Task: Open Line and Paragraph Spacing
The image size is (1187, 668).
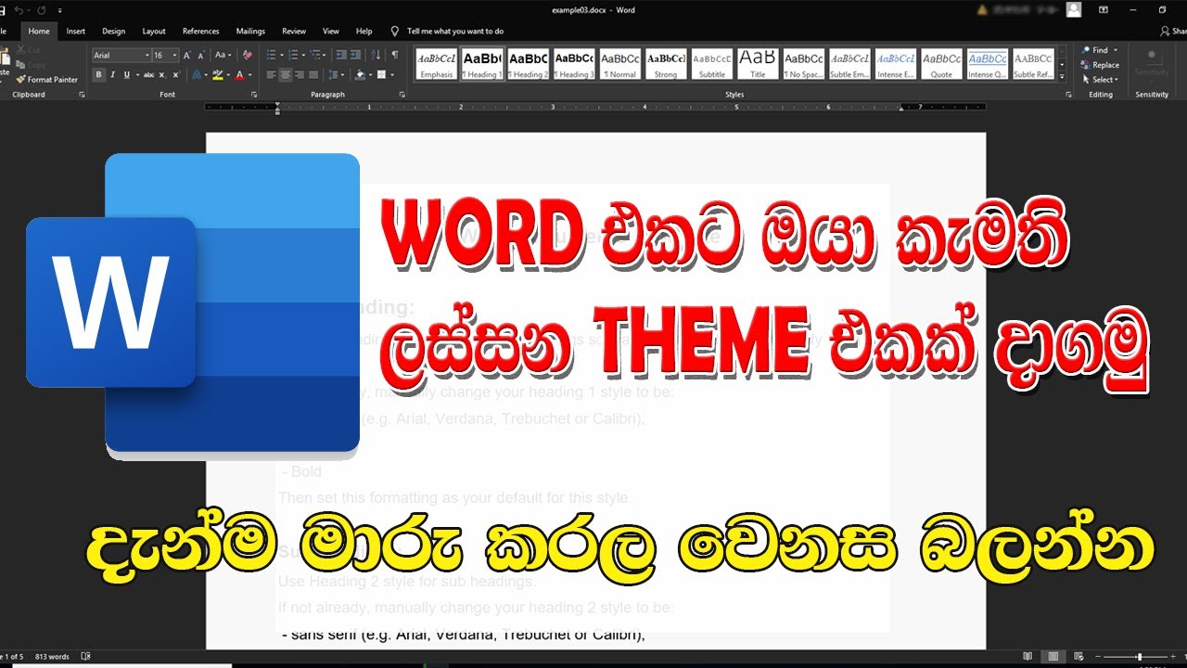Action: tap(333, 75)
